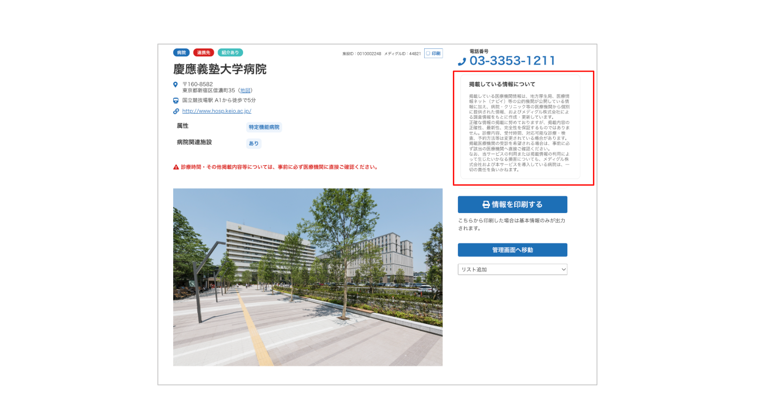The height and width of the screenshot is (406, 762).
Task: Click the 情報を印刷する button
Action: pyautogui.click(x=513, y=205)
